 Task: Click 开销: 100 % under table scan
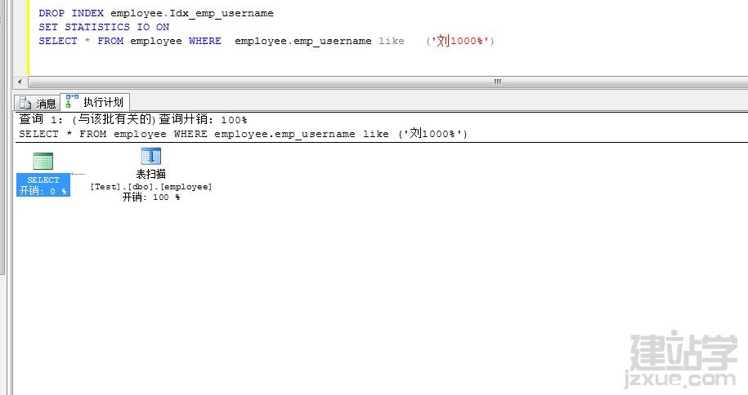150,197
